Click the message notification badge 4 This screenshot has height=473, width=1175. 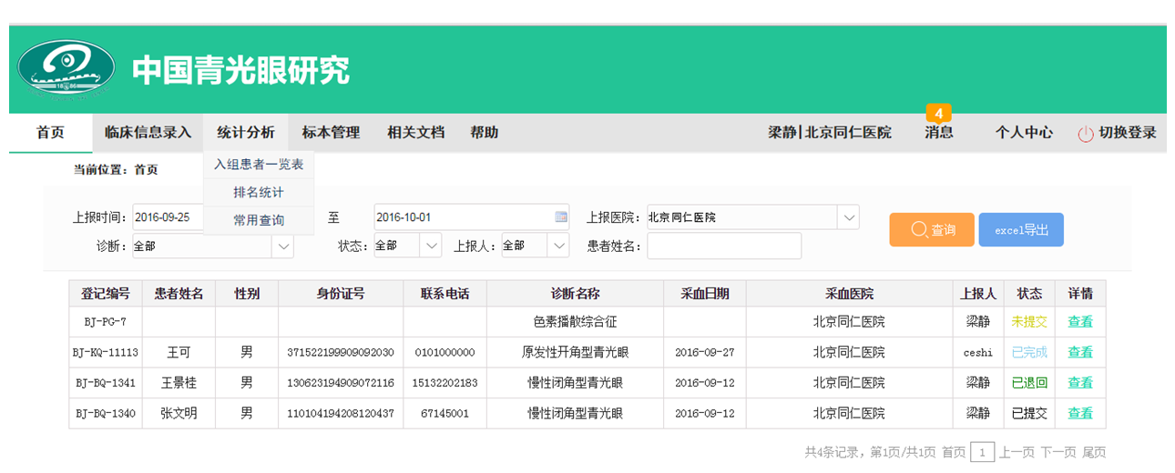pyautogui.click(x=938, y=114)
